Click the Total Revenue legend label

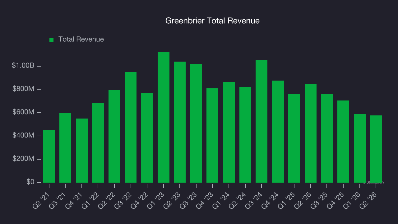point(81,40)
